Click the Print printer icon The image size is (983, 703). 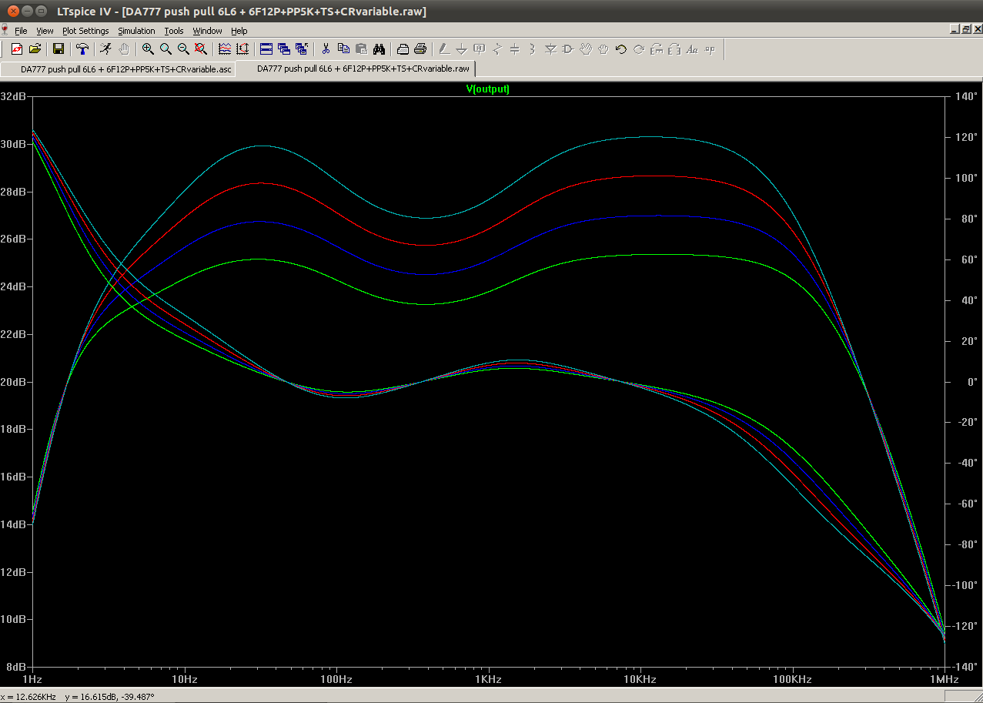point(420,49)
